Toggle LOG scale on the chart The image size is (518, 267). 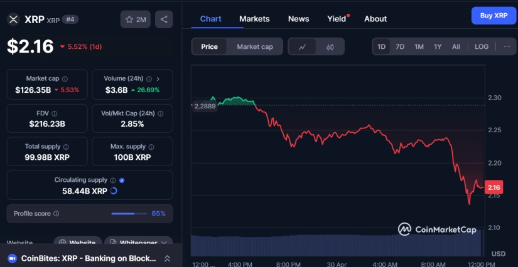click(x=482, y=47)
